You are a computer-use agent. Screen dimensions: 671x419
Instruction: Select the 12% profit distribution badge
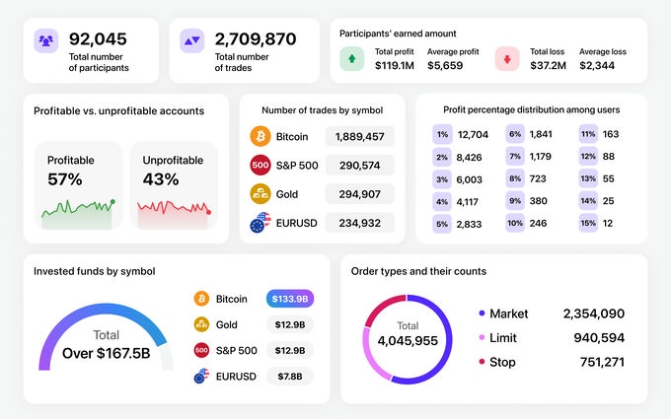(588, 156)
